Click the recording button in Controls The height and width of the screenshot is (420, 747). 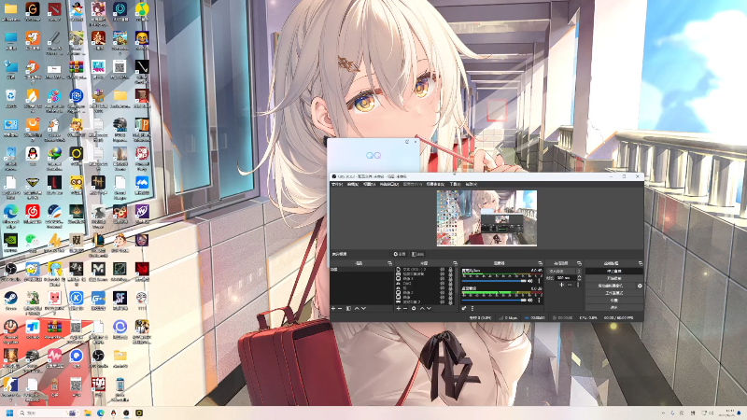coord(614,278)
